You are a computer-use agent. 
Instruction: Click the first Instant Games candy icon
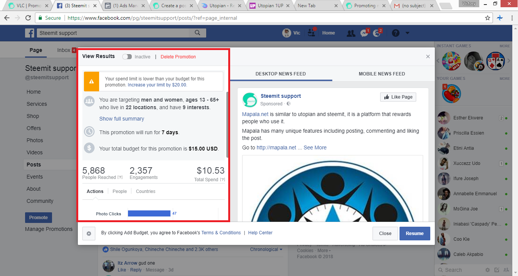tap(452, 61)
